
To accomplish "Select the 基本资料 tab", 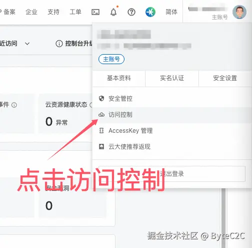I will point(119,78).
